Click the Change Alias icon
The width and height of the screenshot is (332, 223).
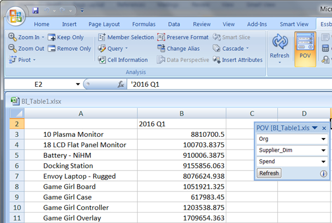(161, 49)
